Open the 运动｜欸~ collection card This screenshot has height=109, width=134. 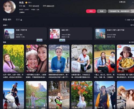(70, 34)
